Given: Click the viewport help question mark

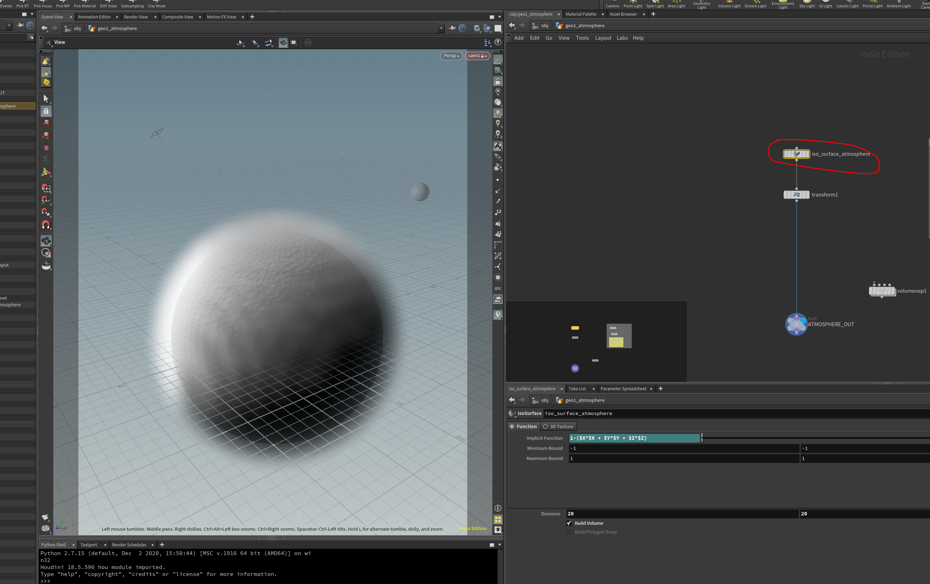Looking at the screenshot, I should click(x=498, y=42).
